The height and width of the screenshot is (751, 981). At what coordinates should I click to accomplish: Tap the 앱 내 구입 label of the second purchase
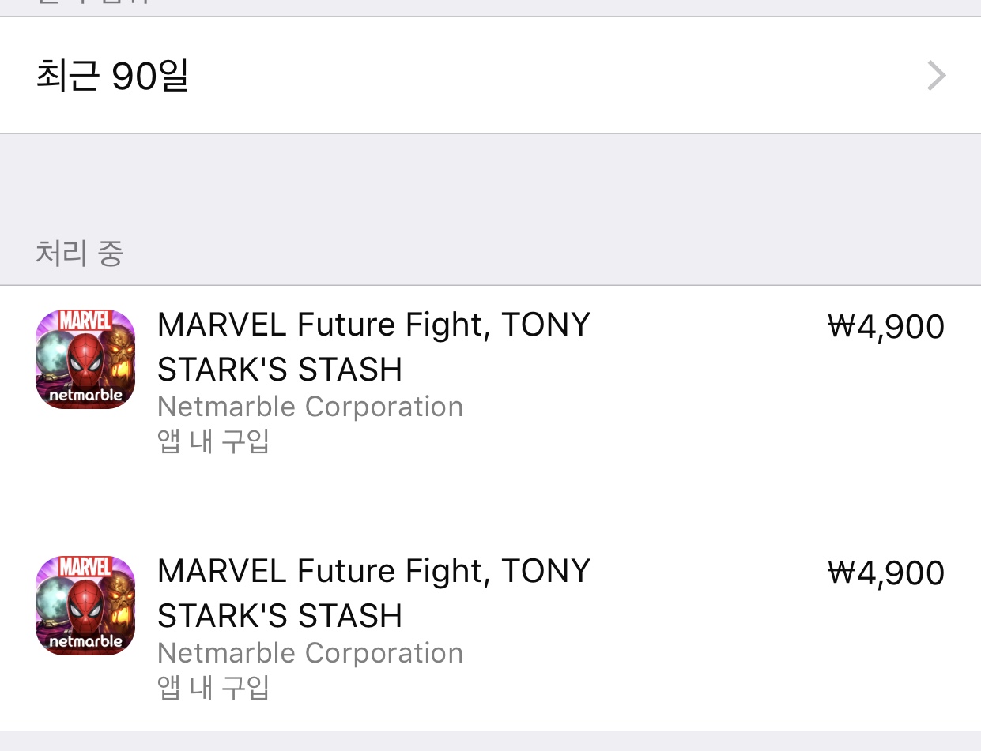tap(213, 688)
